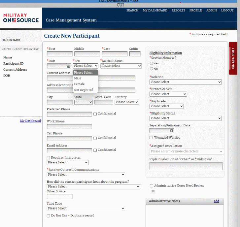Viewport: 240px width, 227px height.
Task: Open the Separation/Retirement Date calendar icon
Action: (x=171, y=131)
